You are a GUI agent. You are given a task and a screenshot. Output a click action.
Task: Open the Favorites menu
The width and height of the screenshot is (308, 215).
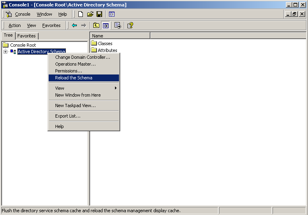(x=51, y=25)
